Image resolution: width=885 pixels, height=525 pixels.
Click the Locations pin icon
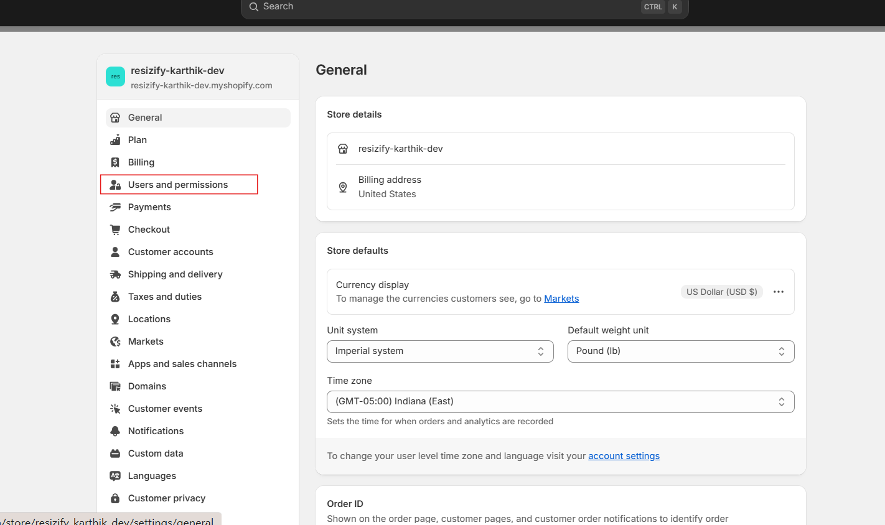(115, 318)
